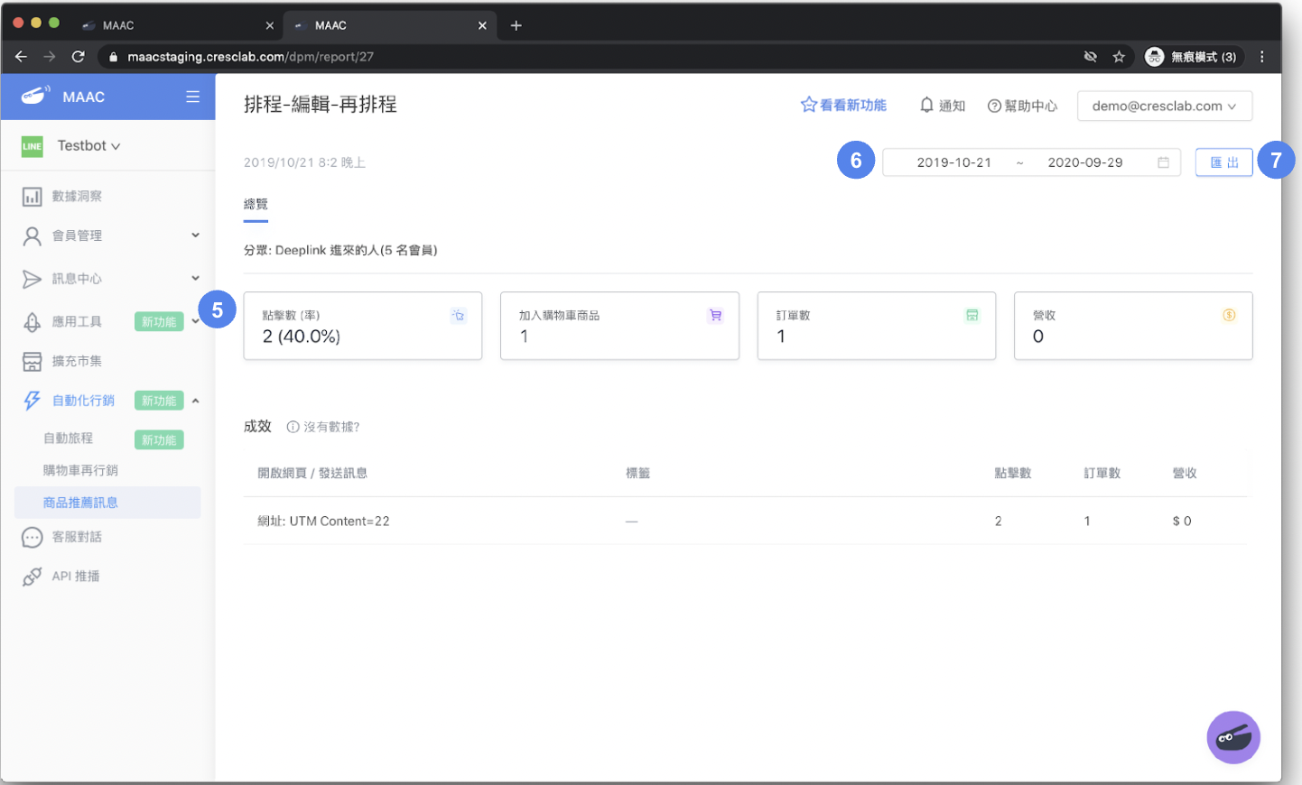Image resolution: width=1302 pixels, height=785 pixels.
Task: Open API 推播 in the sidebar
Action: tap(76, 576)
